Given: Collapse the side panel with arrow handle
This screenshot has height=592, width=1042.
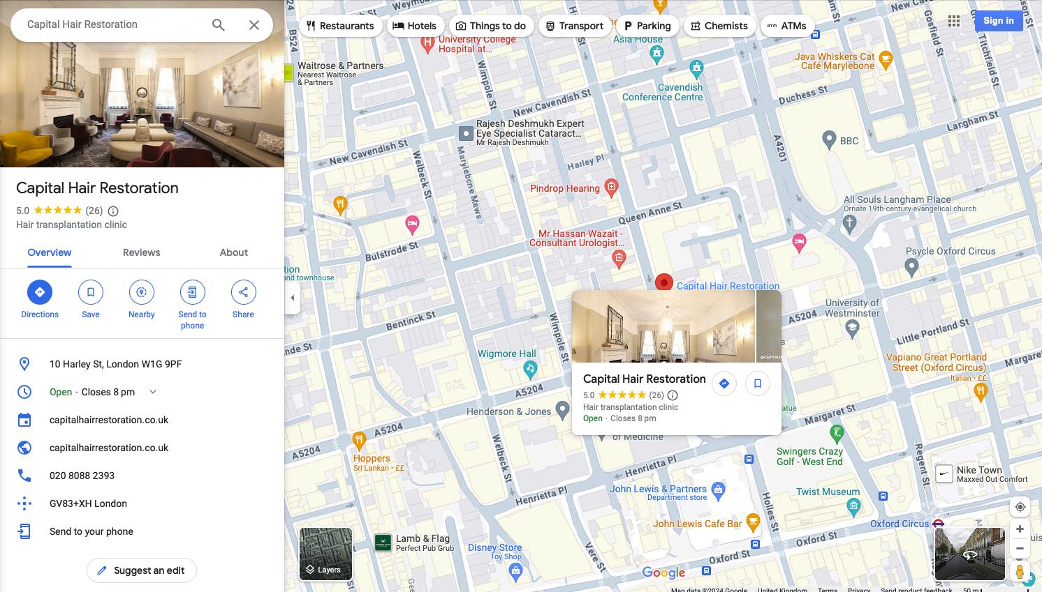Looking at the screenshot, I should (293, 298).
